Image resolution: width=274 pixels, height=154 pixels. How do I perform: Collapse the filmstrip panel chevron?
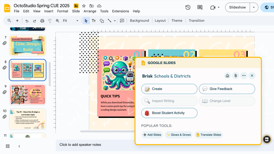click(x=19, y=146)
